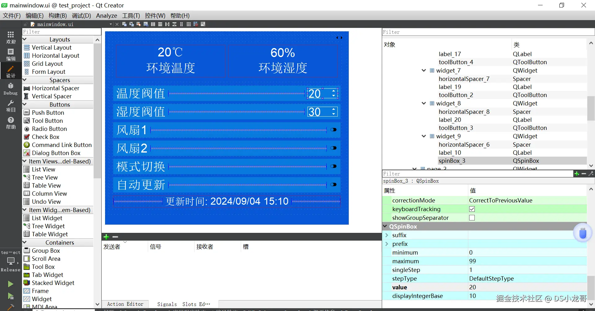
Task: Open Debug mode in sidebar
Action: coord(11,89)
